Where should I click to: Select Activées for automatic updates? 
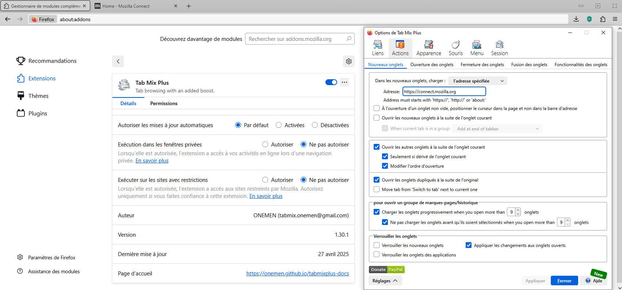[x=279, y=125]
